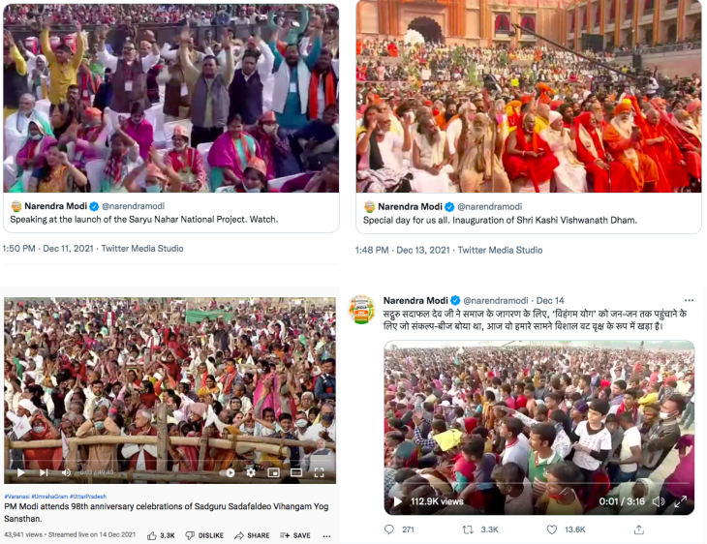Play the Twitter video with 112.9K views
707x544 pixels.
pos(397,501)
